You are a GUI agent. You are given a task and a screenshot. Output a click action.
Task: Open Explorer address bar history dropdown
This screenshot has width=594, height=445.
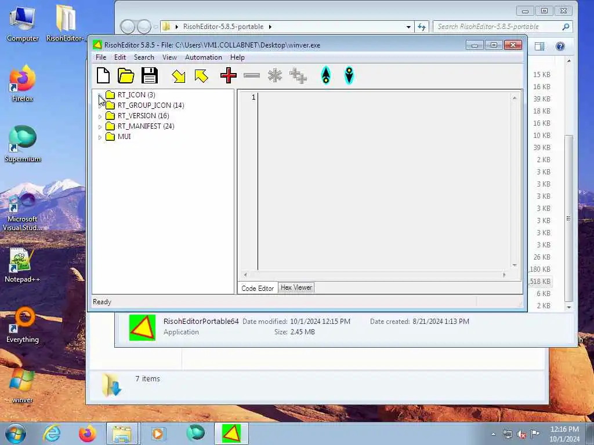coord(408,27)
